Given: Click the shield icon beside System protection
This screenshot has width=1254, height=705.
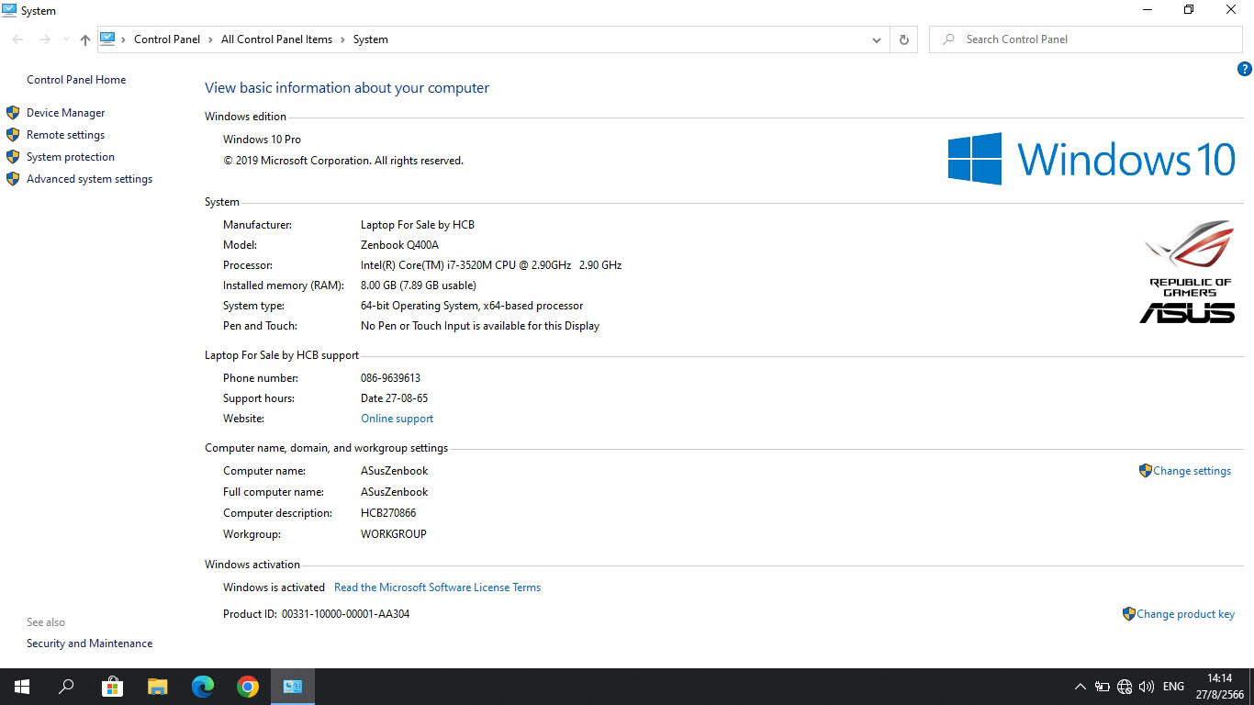Looking at the screenshot, I should 13,157.
